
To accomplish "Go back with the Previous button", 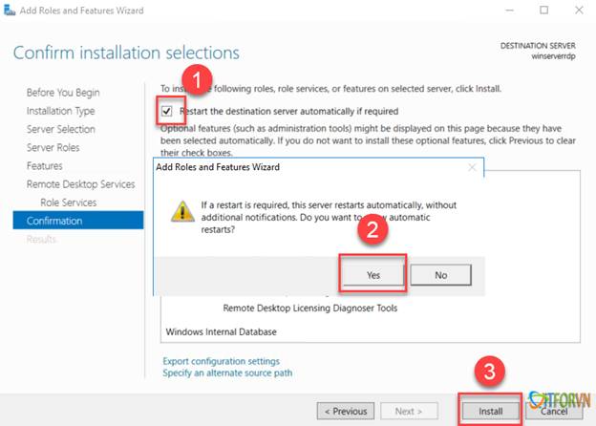I will coord(345,411).
